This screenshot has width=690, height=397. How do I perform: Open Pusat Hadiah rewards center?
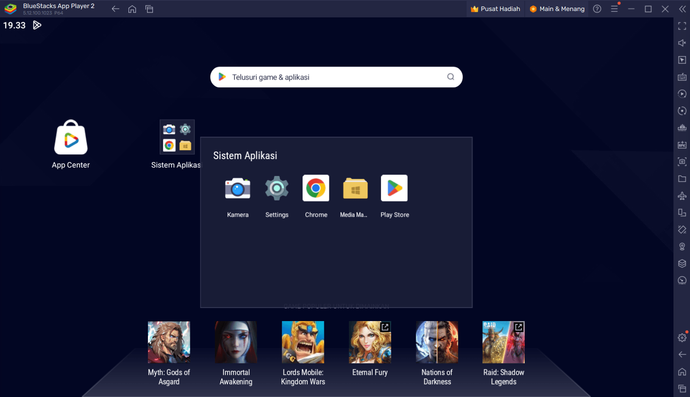[x=495, y=9]
